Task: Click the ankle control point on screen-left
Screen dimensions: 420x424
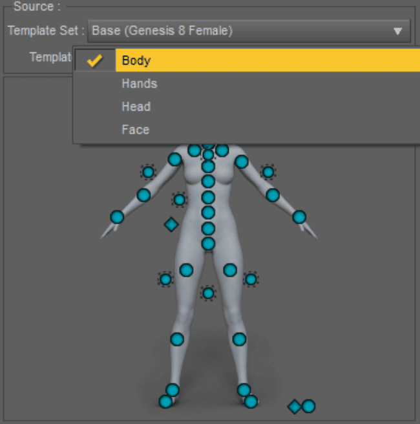Action: (x=173, y=390)
